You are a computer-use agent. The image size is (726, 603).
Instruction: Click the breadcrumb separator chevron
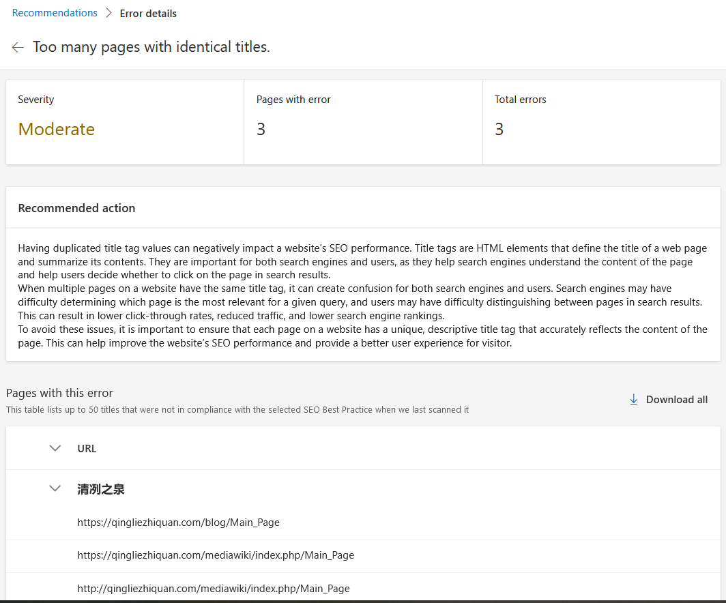[108, 13]
